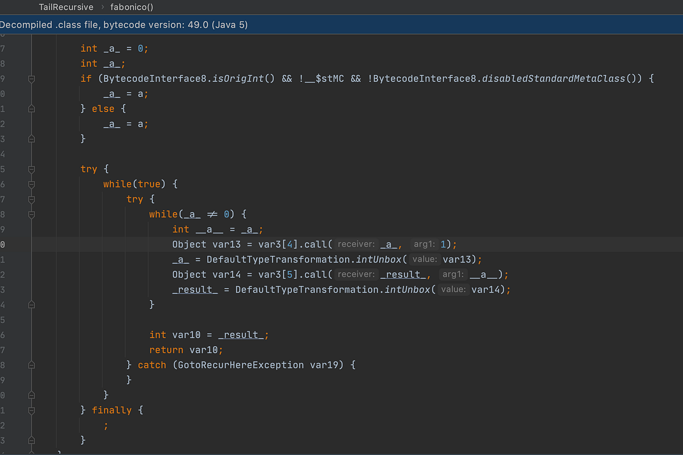
Task: Select the TailRecursive breadcrumb item
Action: coord(65,7)
